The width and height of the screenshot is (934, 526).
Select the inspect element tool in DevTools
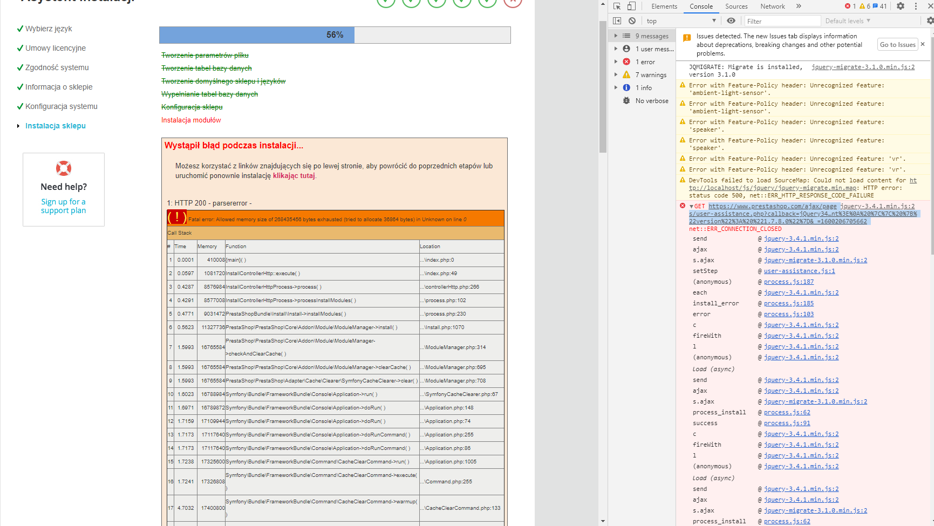point(616,6)
